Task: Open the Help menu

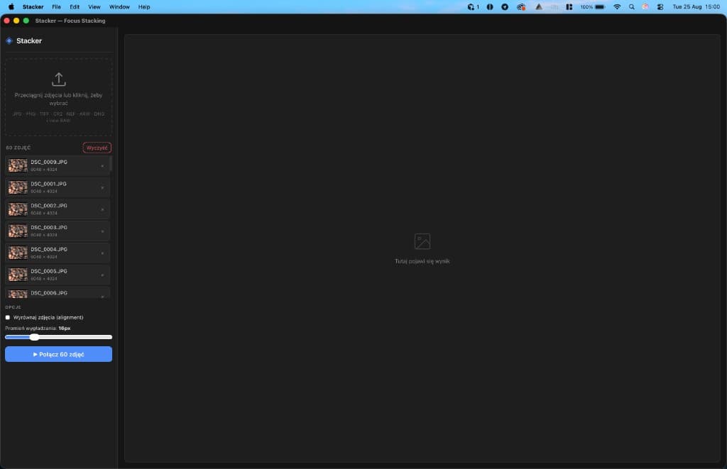Action: click(x=144, y=7)
